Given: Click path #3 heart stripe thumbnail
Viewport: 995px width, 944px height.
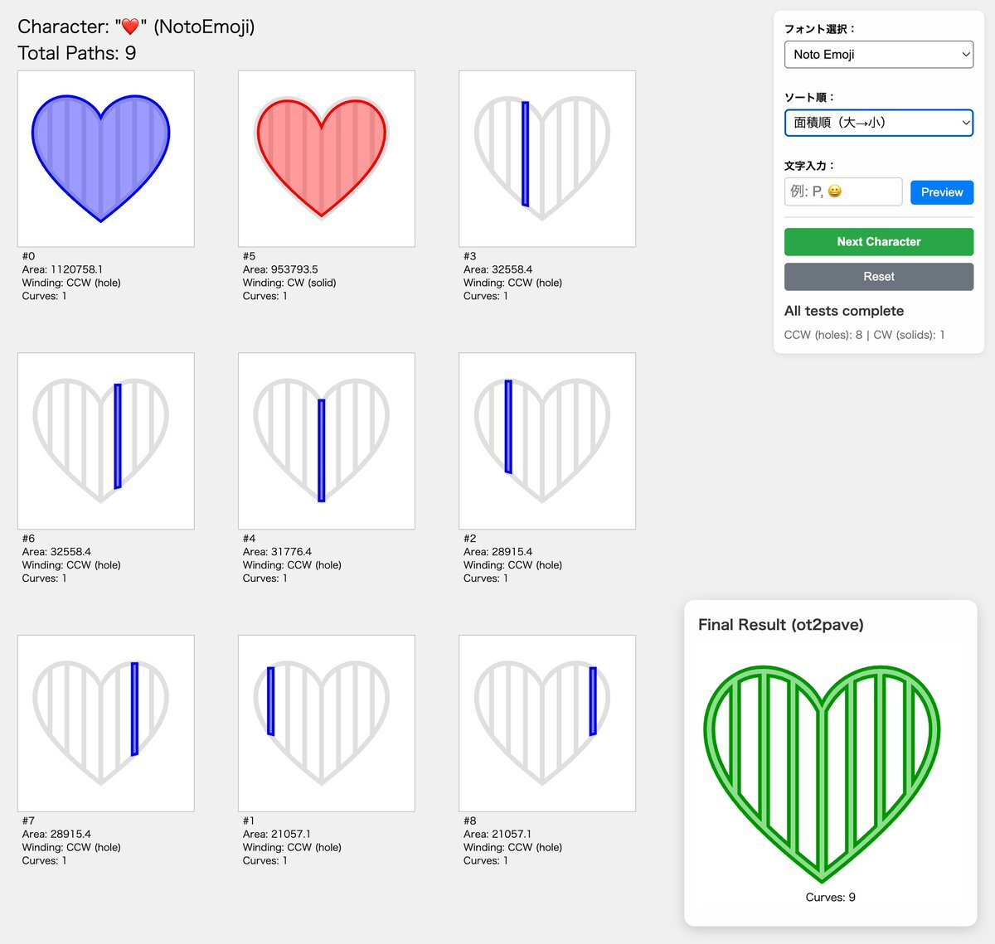Looking at the screenshot, I should coord(546,158).
